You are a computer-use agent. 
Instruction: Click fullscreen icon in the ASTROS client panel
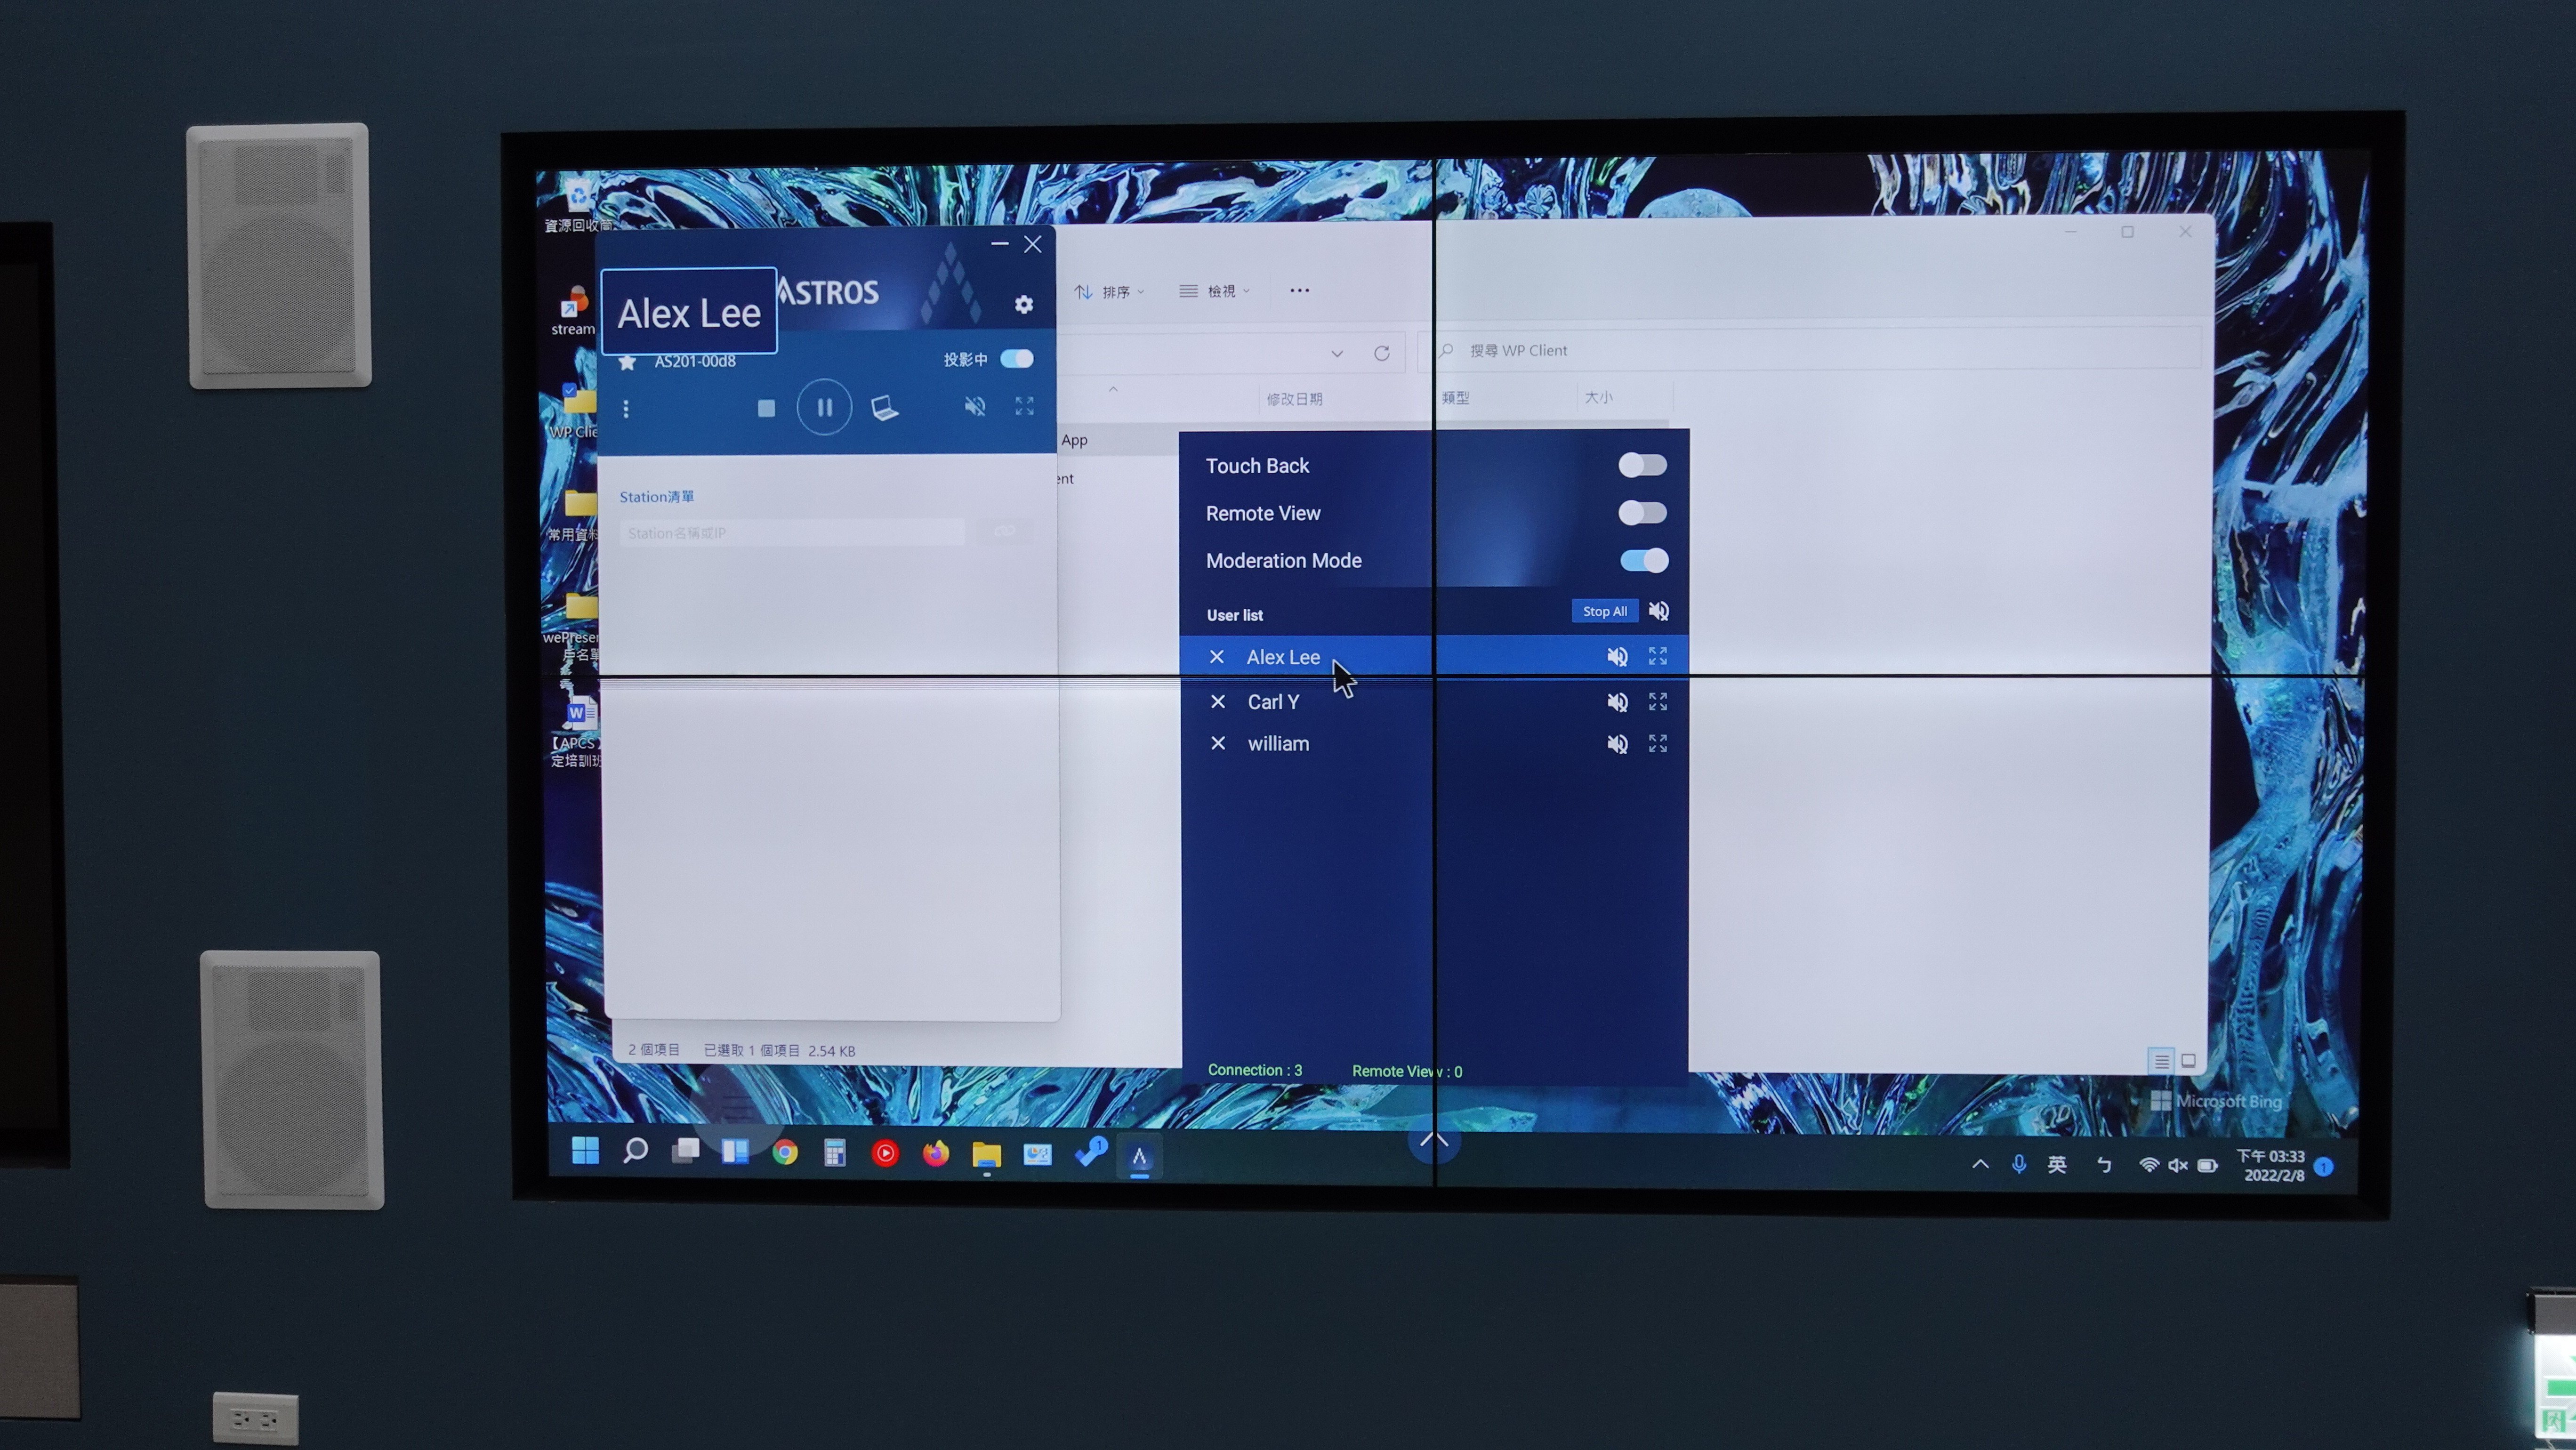(1024, 406)
